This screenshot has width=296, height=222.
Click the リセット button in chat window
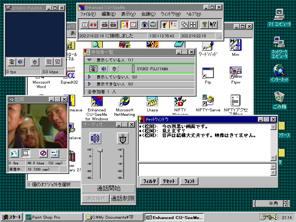pyautogui.click(x=169, y=181)
